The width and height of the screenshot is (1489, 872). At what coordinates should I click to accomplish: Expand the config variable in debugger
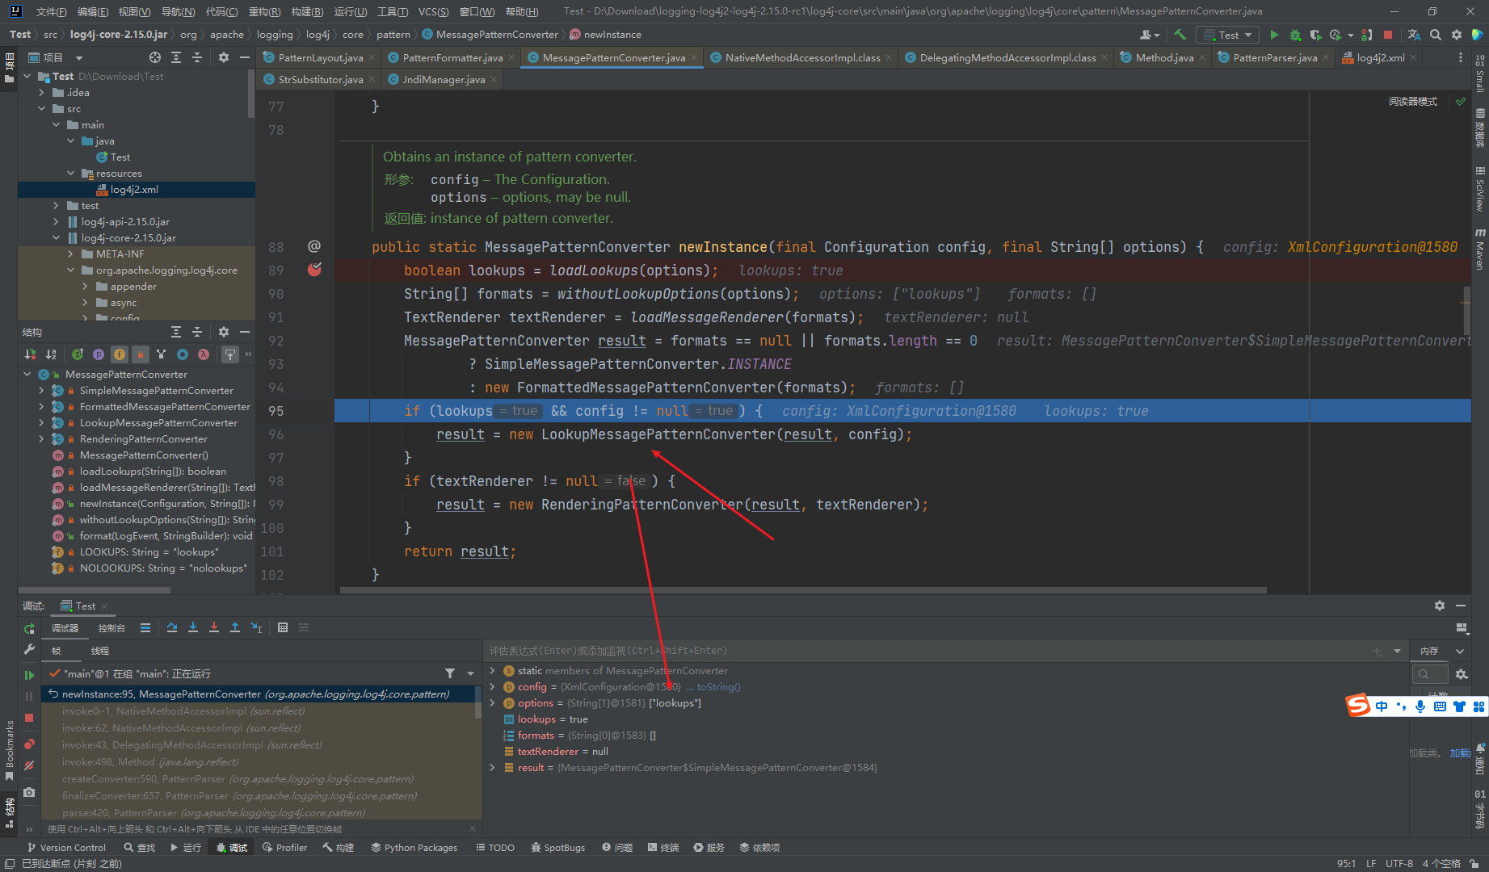tap(492, 687)
